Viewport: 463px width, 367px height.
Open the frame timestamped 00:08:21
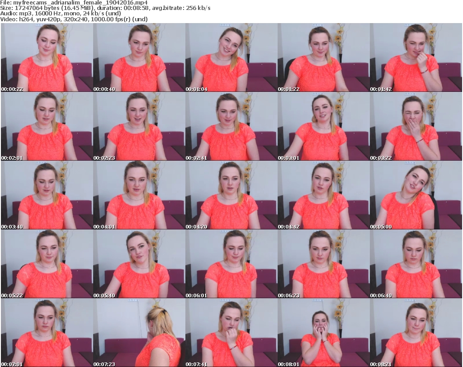tap(416, 333)
